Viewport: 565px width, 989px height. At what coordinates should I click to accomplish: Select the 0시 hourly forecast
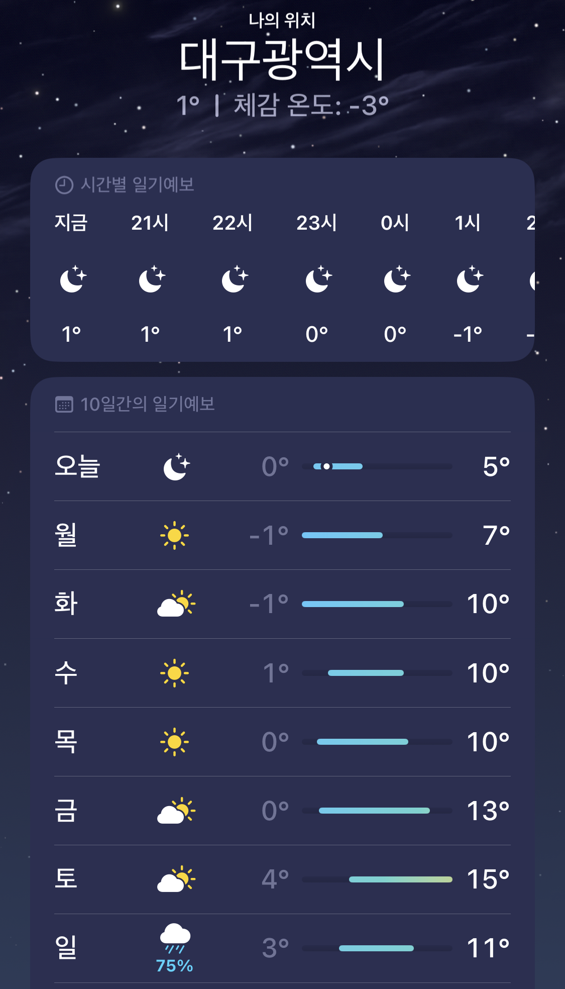pyautogui.click(x=395, y=278)
